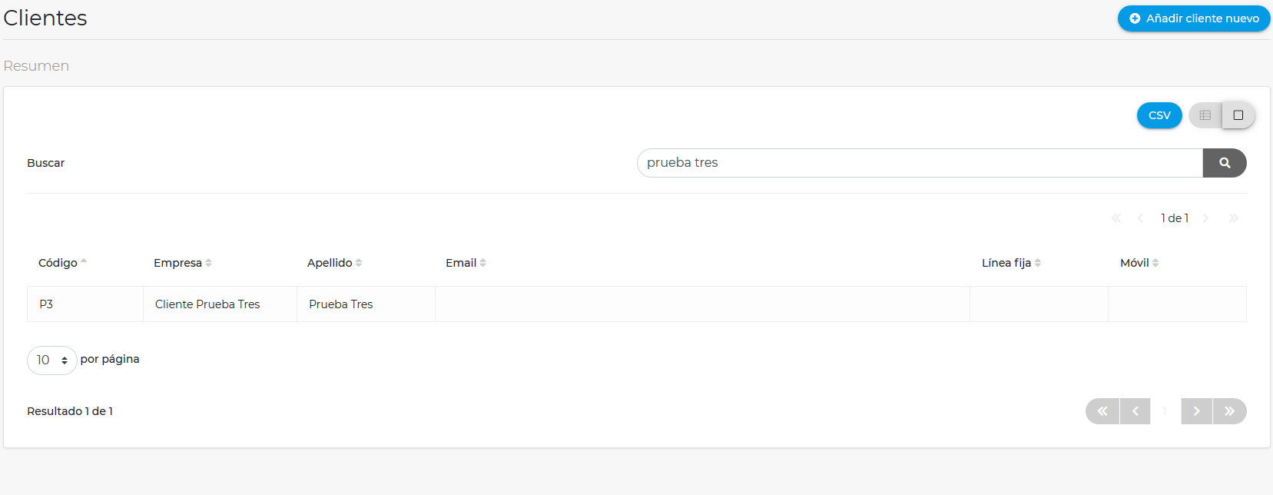Sort the table by Apellido column
This screenshot has height=495, width=1273.
334,263
